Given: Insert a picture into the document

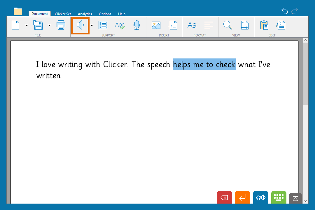Looking at the screenshot, I should (x=156, y=25).
